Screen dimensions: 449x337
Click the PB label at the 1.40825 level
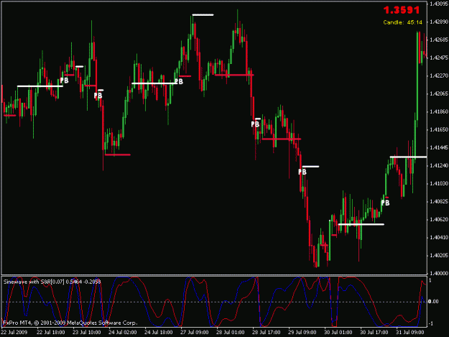[385, 203]
